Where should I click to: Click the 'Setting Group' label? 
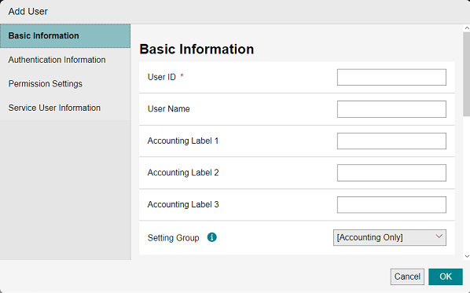click(x=173, y=238)
